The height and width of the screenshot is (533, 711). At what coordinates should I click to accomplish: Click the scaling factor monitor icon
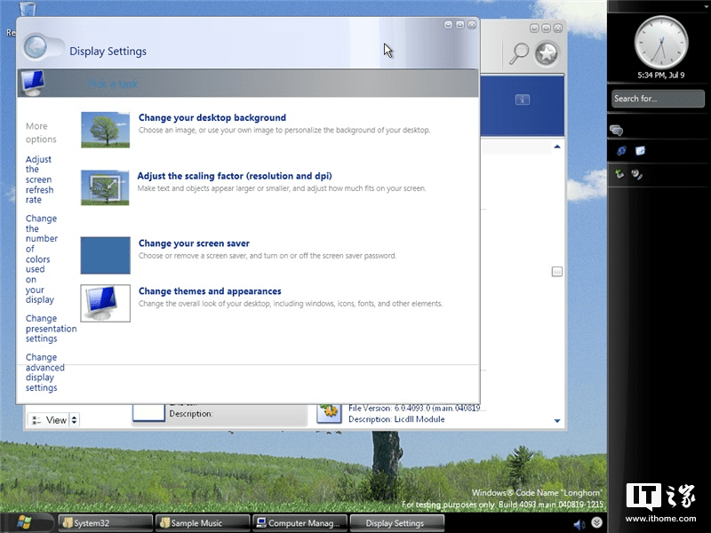105,188
